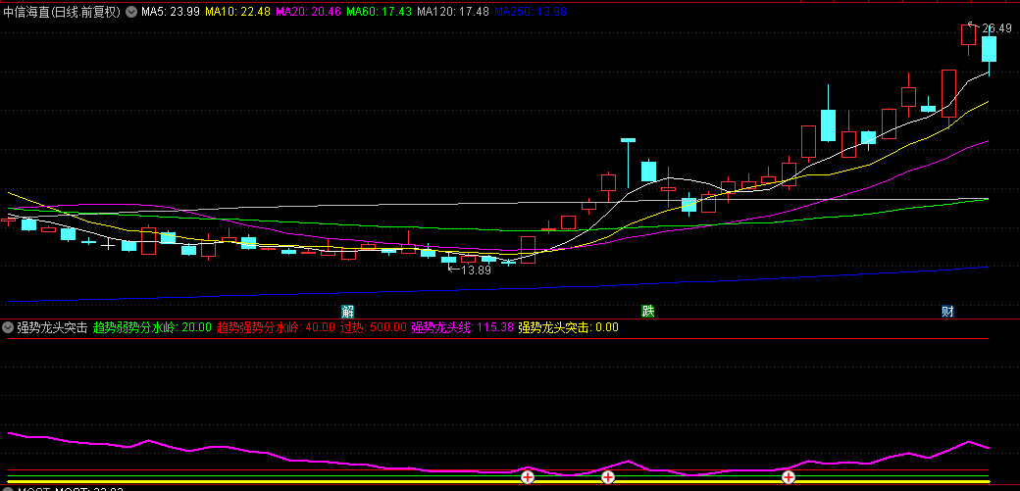The width and height of the screenshot is (1020, 491).
Task: Click the 趋势强势分水岭: 40.00 label
Action: pos(277,327)
